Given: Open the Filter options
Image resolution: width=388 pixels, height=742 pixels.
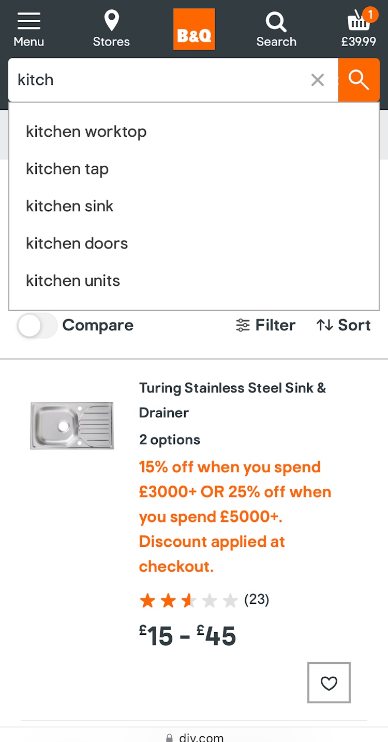Looking at the screenshot, I should point(265,325).
